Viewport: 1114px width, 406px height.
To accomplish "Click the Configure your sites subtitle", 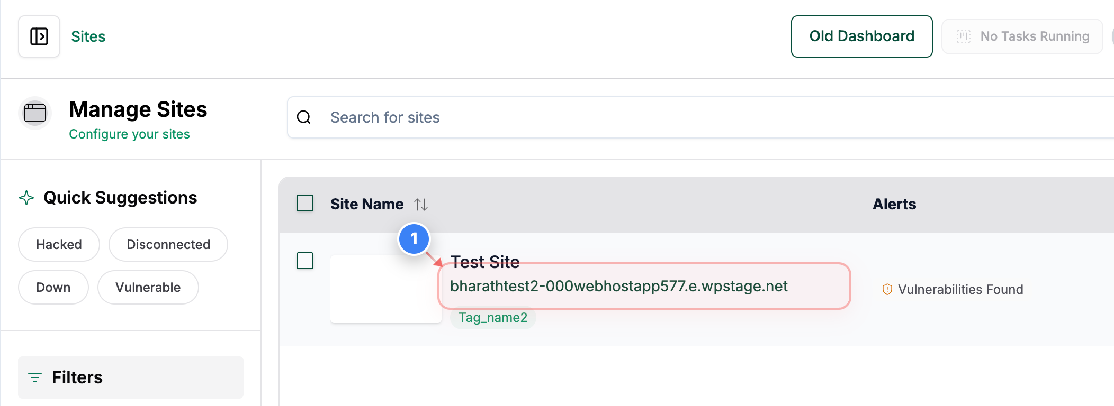I will point(130,134).
